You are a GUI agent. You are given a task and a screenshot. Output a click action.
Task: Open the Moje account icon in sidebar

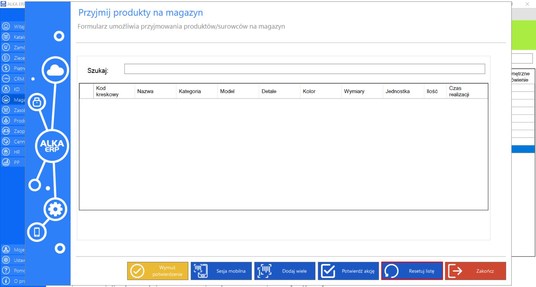point(6,249)
